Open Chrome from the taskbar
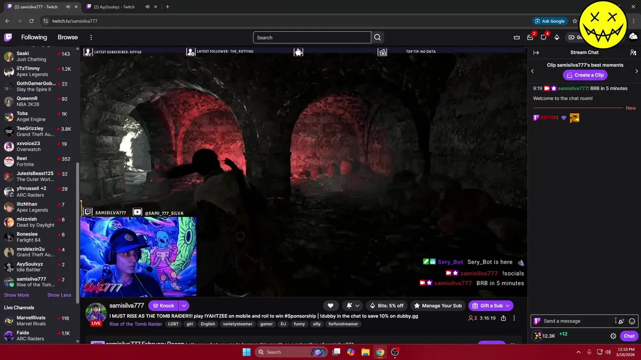Viewport: 641px width, 360px height. coord(380,352)
